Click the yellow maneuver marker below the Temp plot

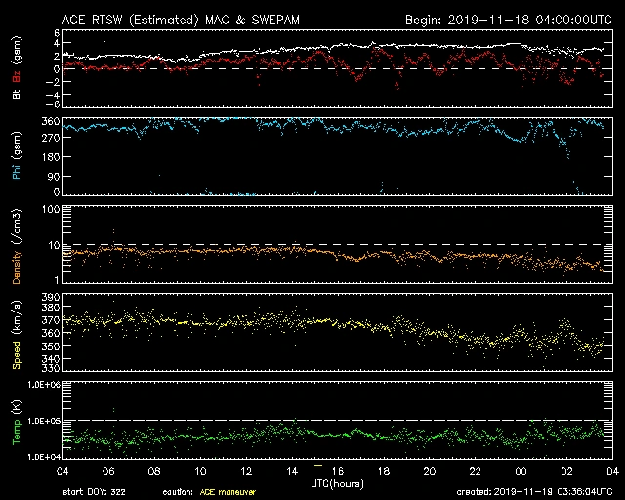point(317,465)
